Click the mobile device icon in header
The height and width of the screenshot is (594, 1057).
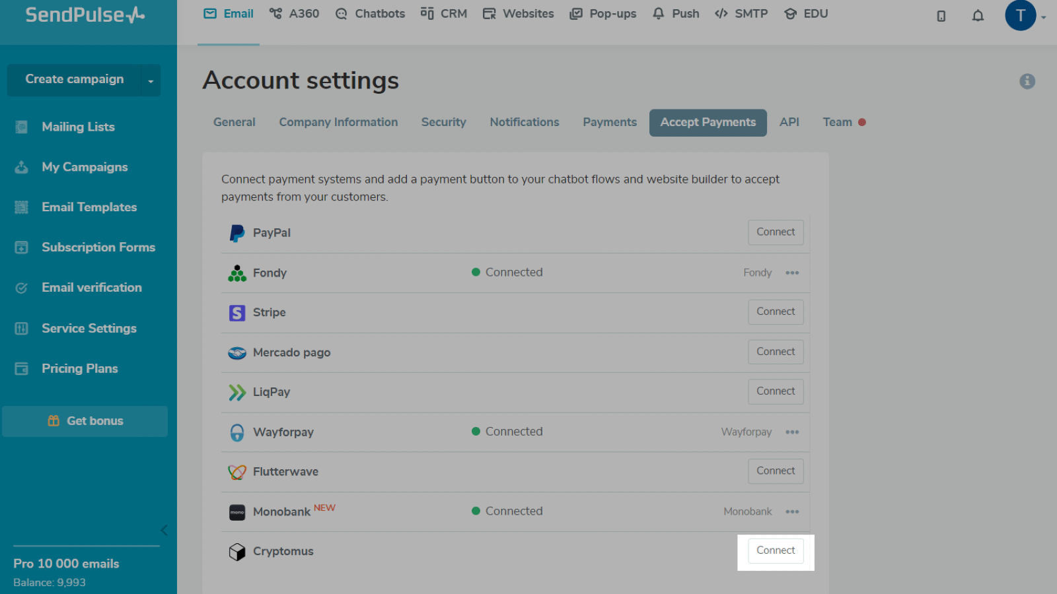tap(941, 16)
